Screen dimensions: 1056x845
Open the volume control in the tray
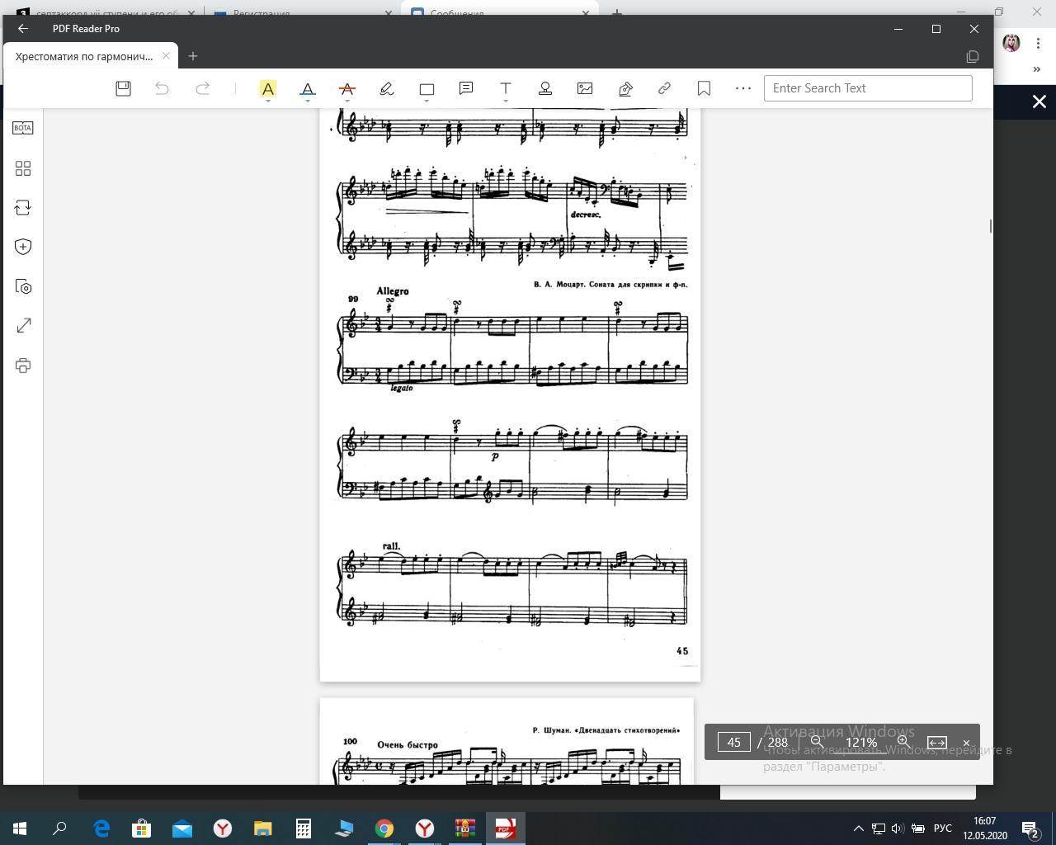coord(898,828)
